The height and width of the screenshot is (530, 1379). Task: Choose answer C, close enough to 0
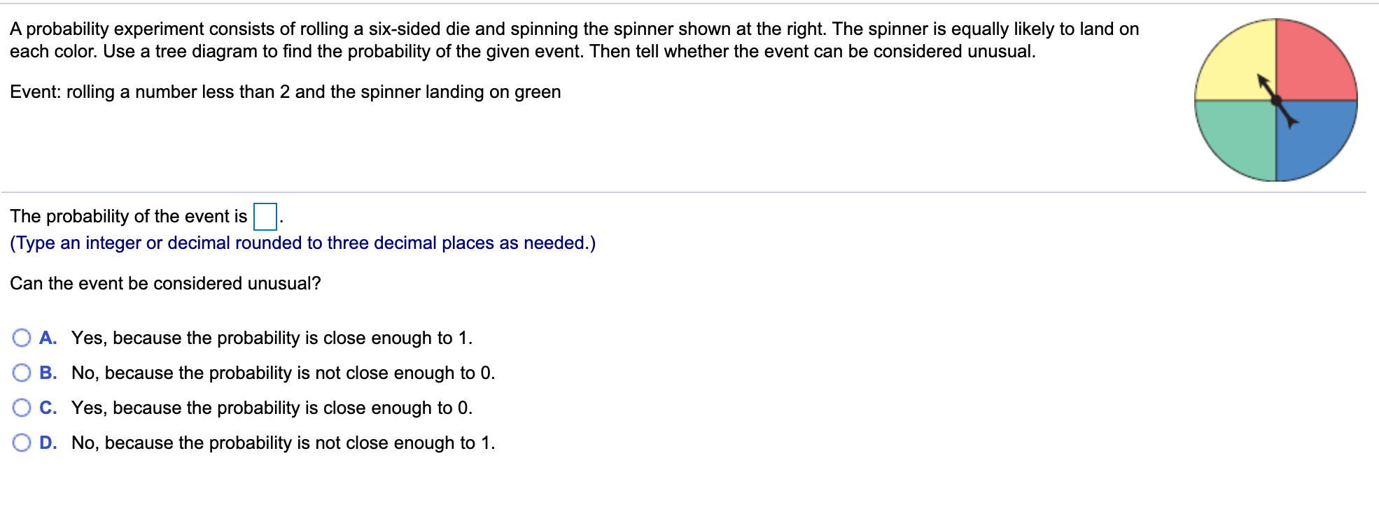[22, 407]
